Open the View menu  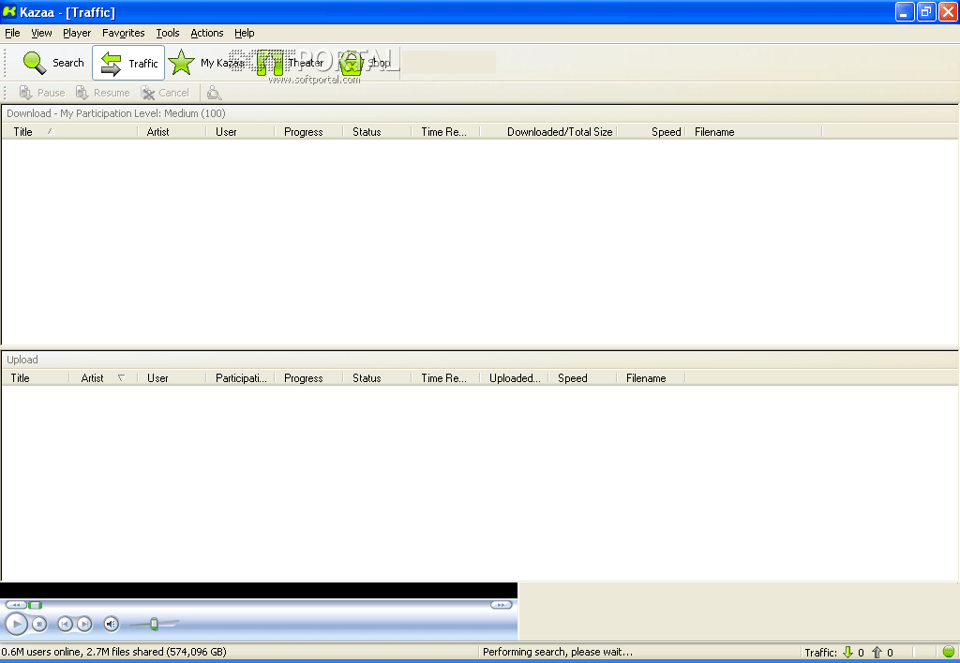[x=41, y=33]
